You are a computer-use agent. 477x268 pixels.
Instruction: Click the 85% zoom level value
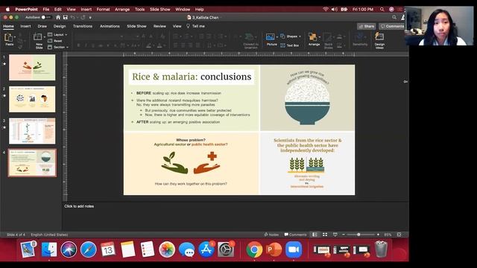(388, 234)
